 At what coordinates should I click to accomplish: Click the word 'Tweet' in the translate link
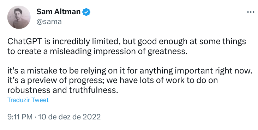click(40, 100)
